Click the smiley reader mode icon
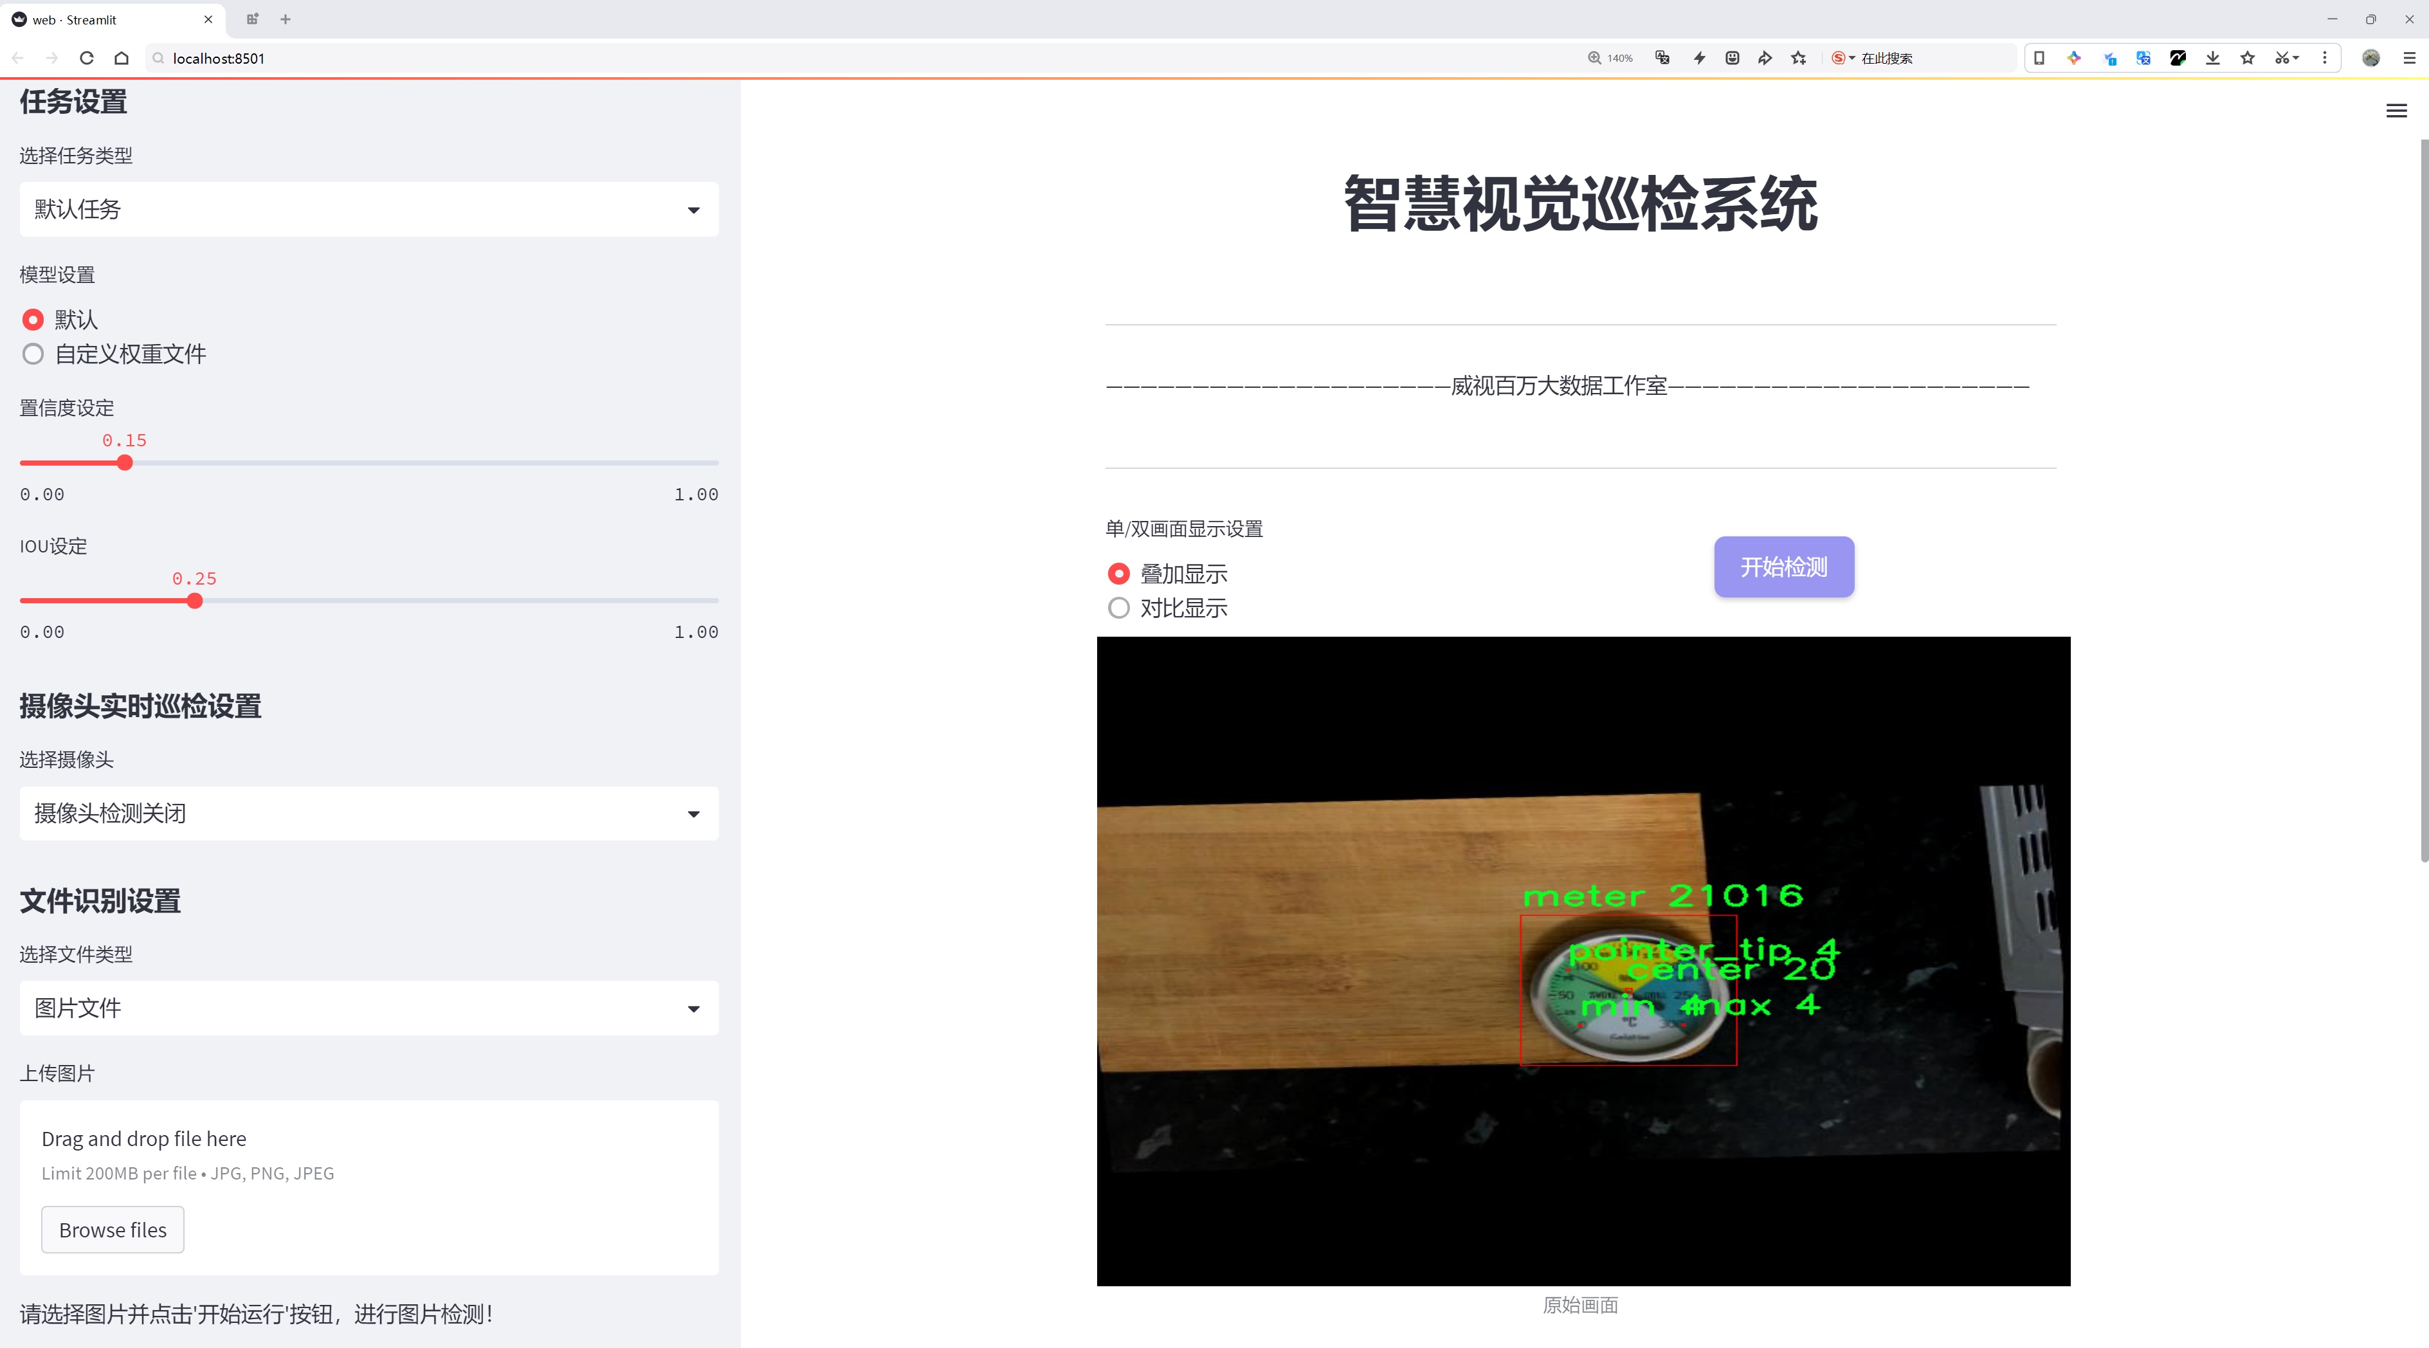The width and height of the screenshot is (2429, 1348). [1732, 59]
